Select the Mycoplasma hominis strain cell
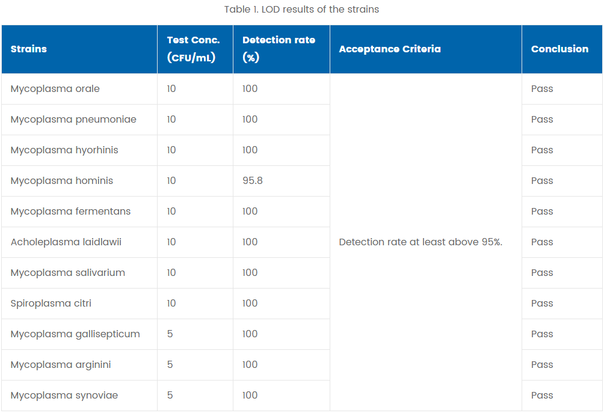Viewport: 604px width, 413px height. pyautogui.click(x=62, y=181)
